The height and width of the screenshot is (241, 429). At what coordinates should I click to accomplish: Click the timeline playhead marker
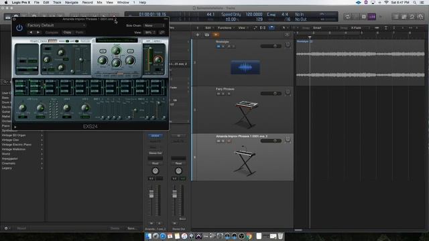click(310, 37)
